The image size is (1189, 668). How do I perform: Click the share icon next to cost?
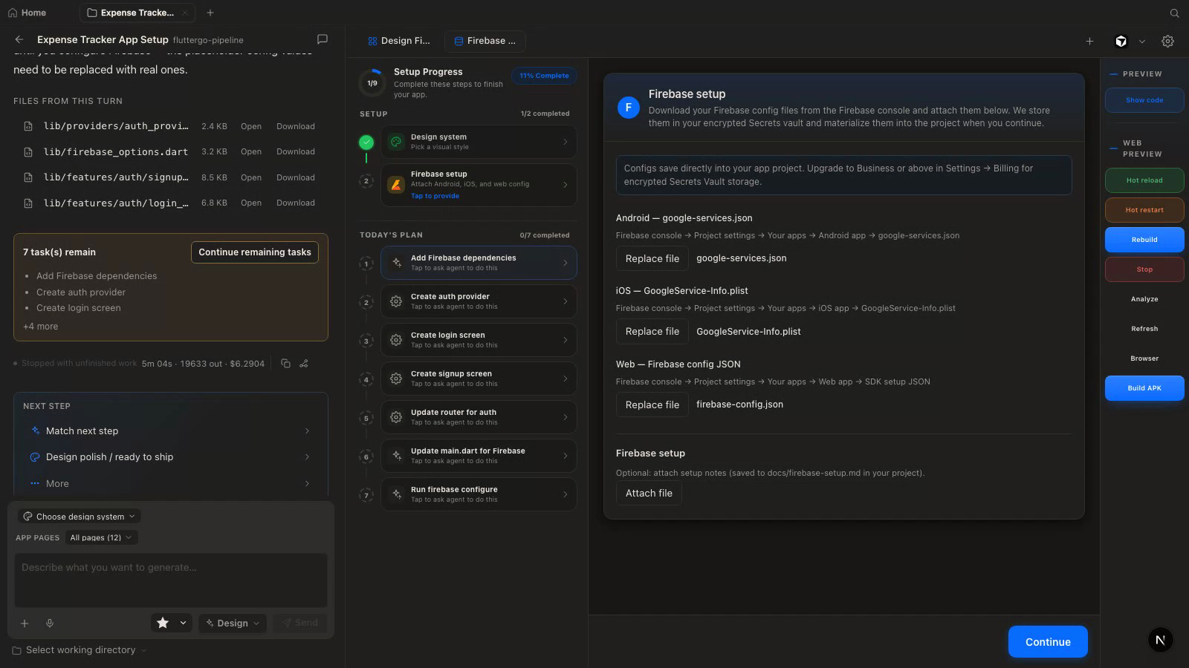pyautogui.click(x=304, y=364)
